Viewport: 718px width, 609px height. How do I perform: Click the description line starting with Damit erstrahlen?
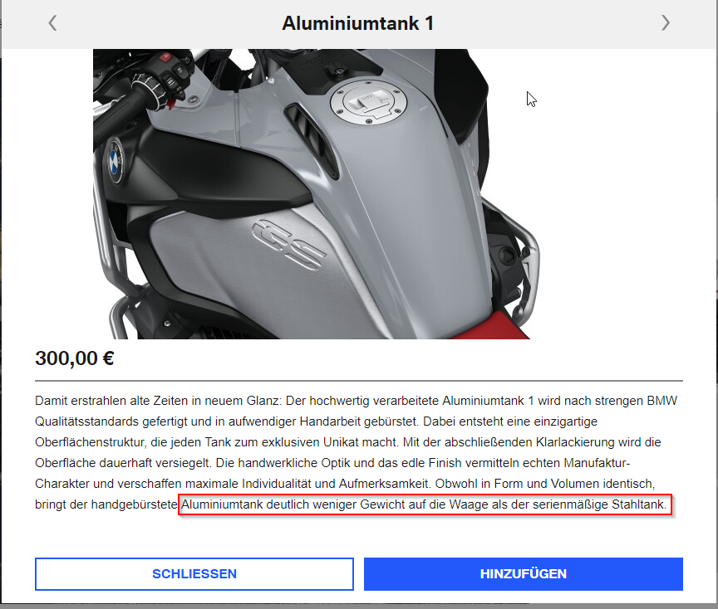tap(356, 401)
